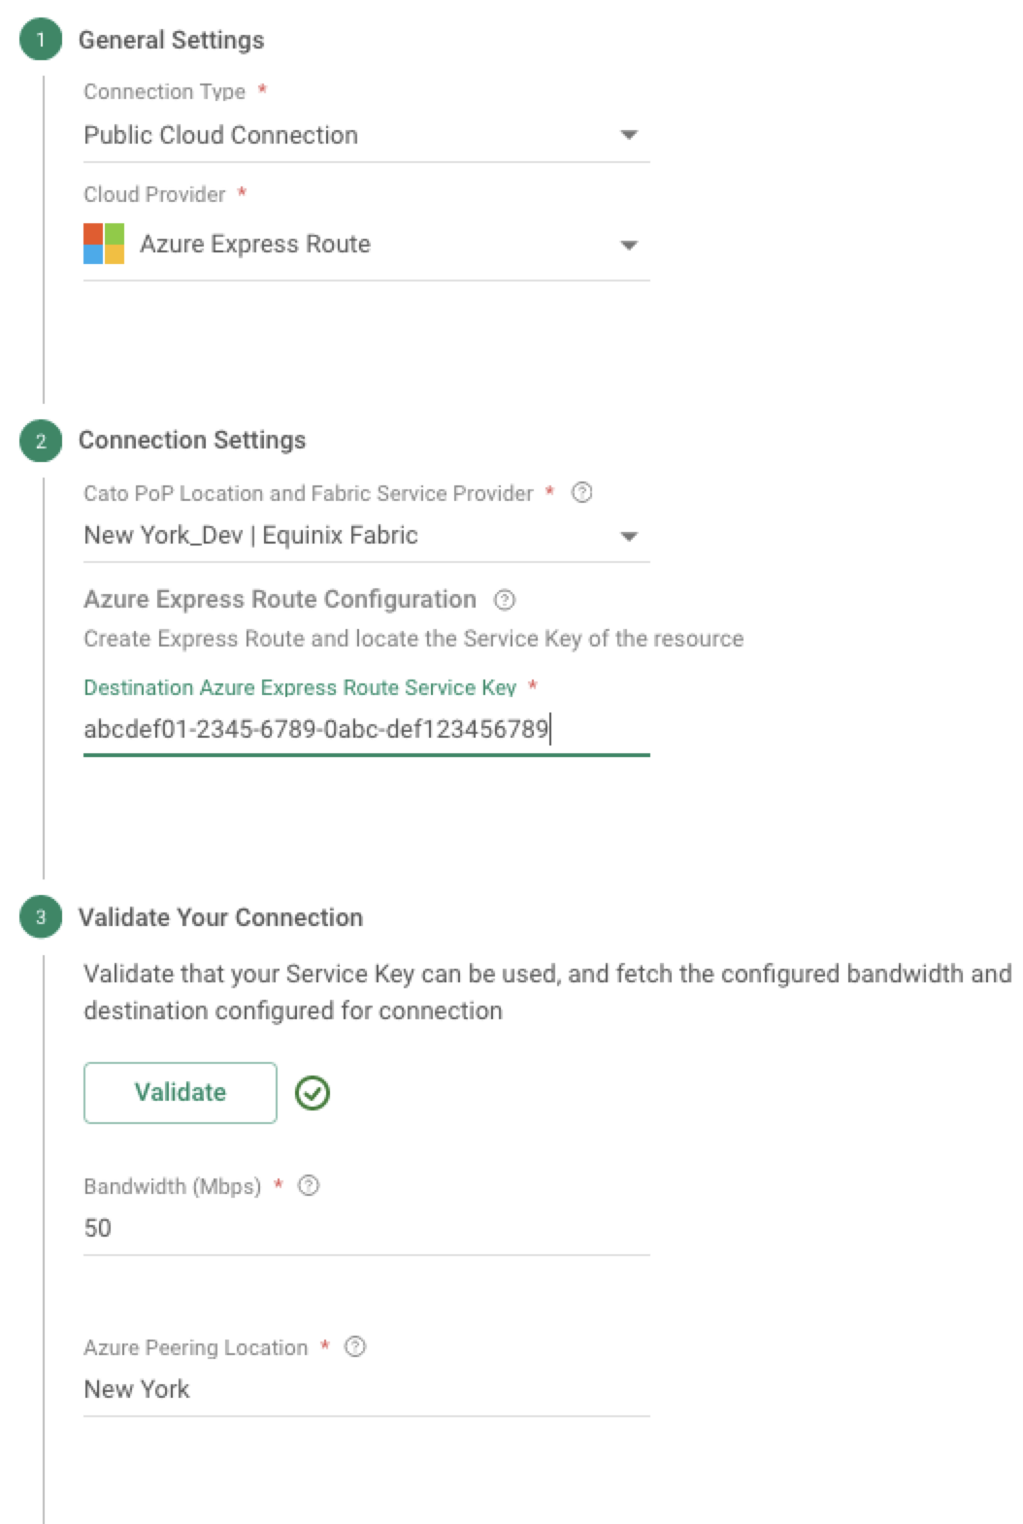The height and width of the screenshot is (1524, 1023).
Task: Click into the Express Route Service Key field
Action: click(365, 729)
